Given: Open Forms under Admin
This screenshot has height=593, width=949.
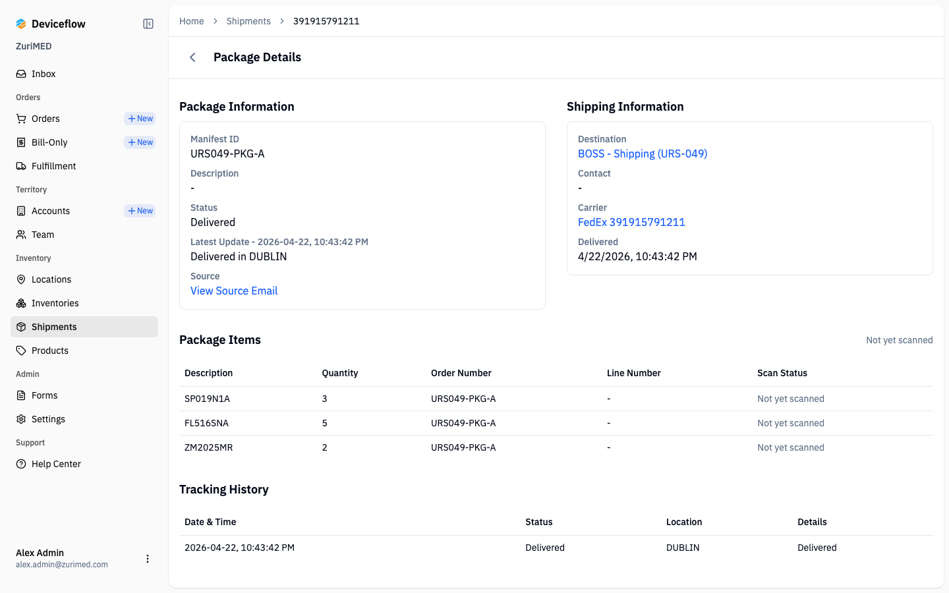Looking at the screenshot, I should click(84, 395).
